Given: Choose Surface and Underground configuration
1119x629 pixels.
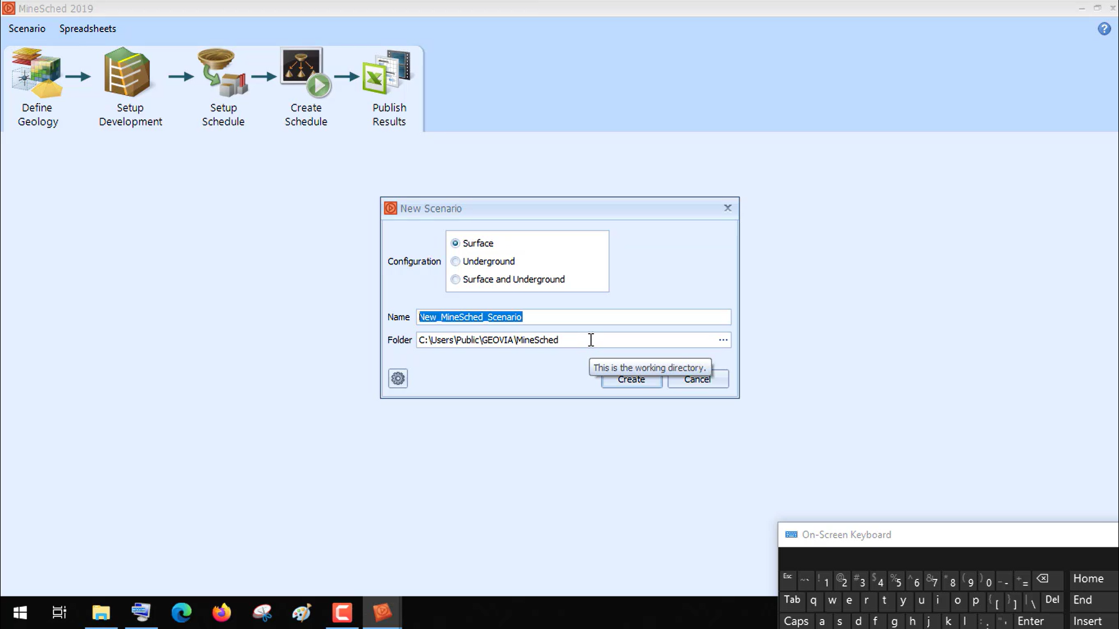Looking at the screenshot, I should [x=456, y=280].
